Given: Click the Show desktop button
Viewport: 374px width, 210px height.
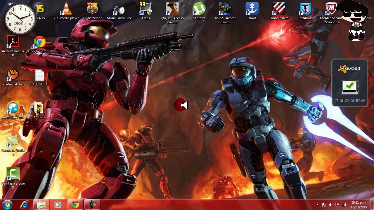Looking at the screenshot, I should coord(372,205).
